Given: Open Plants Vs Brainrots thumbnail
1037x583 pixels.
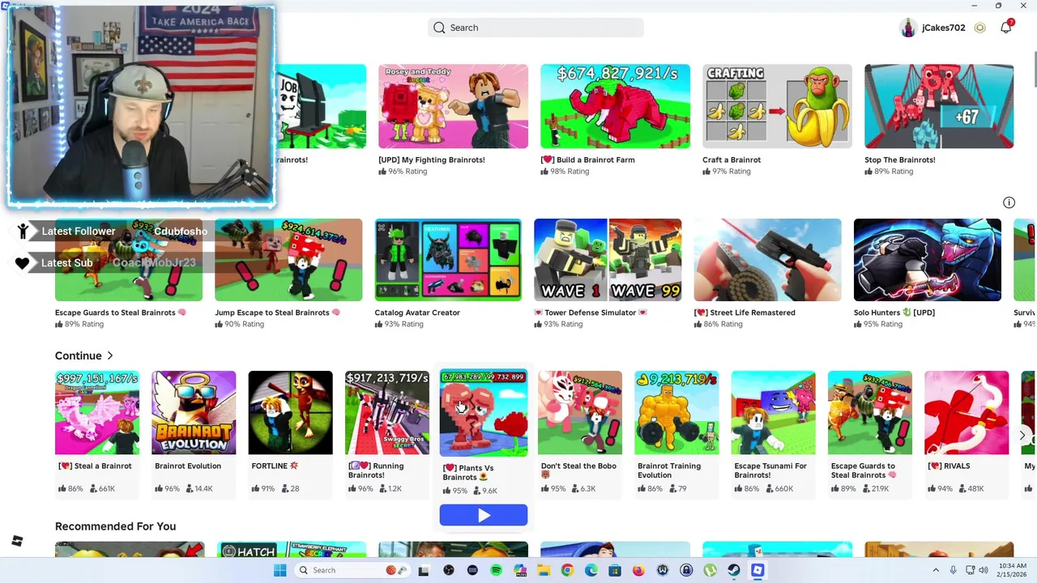Looking at the screenshot, I should click(484, 413).
